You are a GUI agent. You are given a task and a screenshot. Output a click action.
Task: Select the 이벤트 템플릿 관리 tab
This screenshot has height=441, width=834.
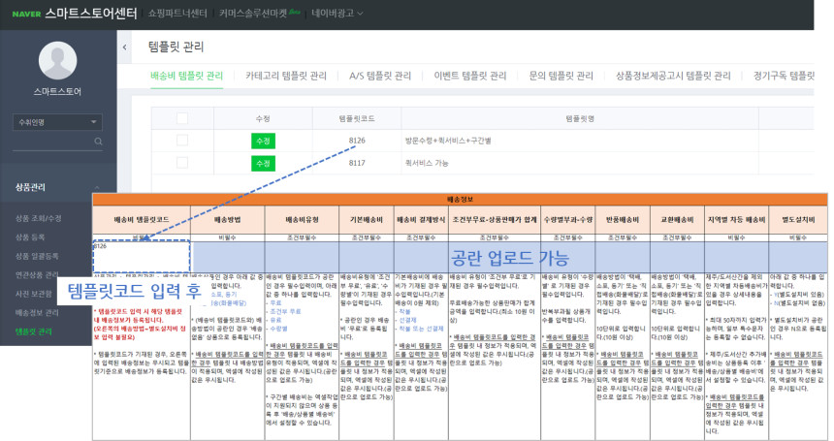click(470, 76)
